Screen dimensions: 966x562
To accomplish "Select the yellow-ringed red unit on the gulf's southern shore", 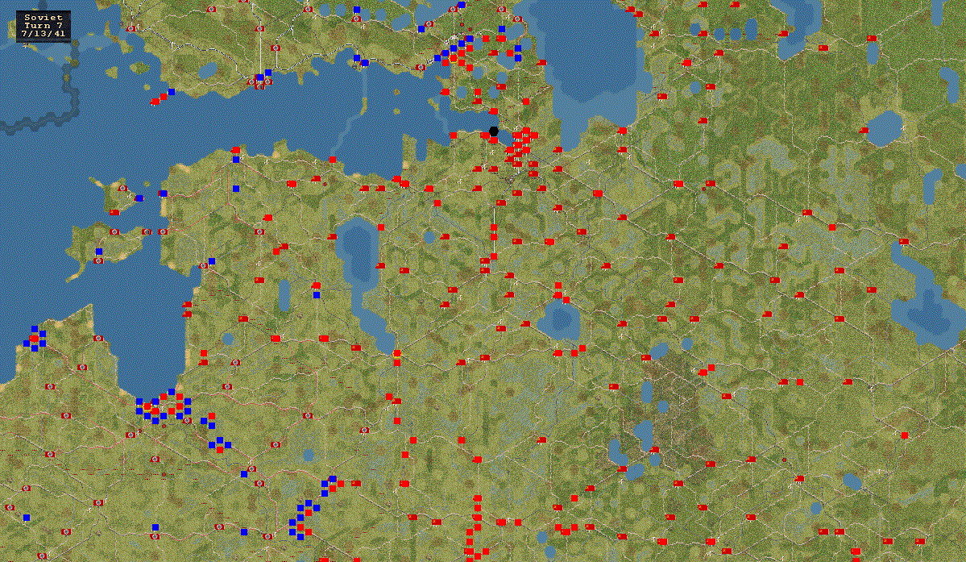I will click(147, 406).
